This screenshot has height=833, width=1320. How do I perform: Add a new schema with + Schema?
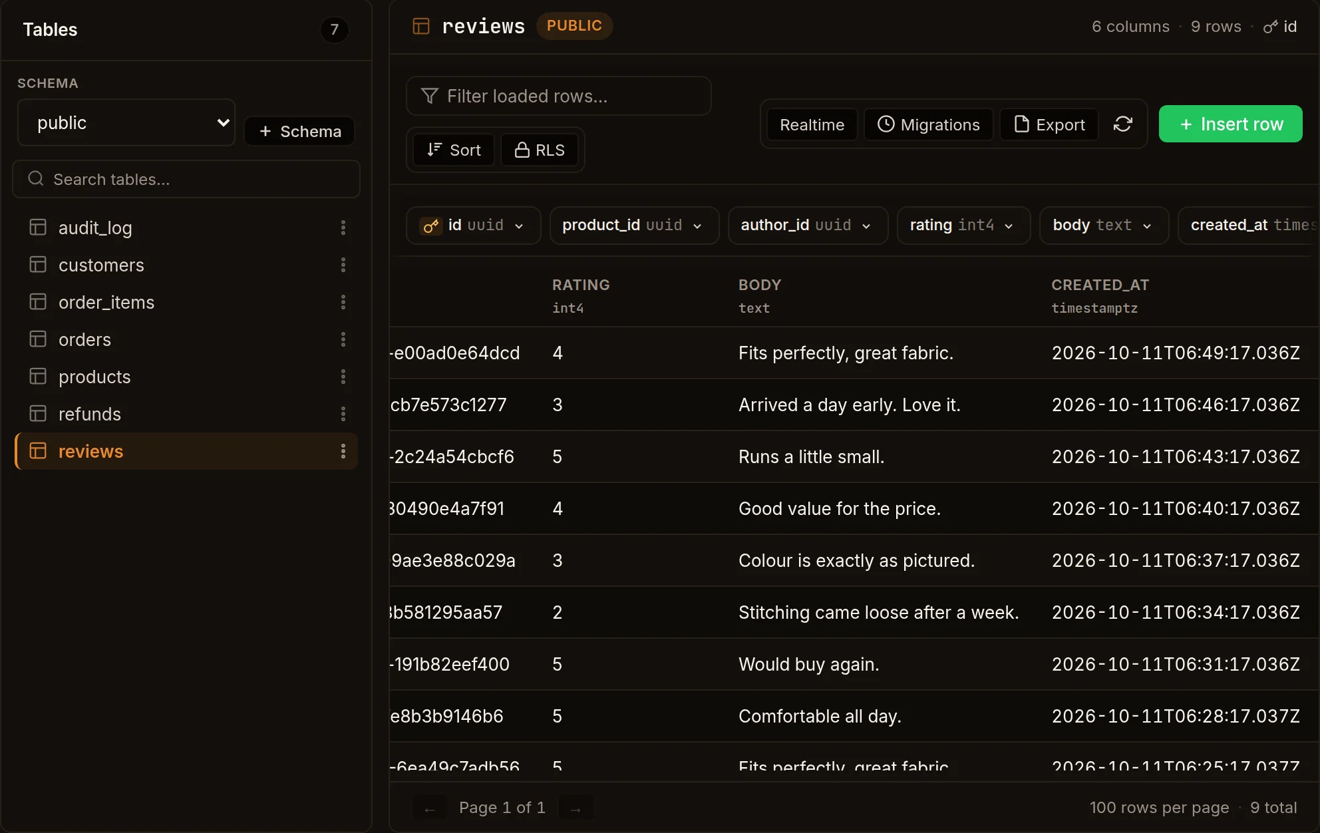coord(299,131)
